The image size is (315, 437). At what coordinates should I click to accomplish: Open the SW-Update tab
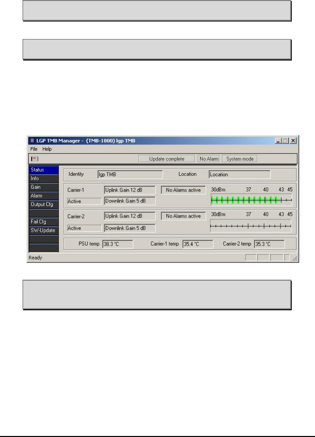pyautogui.click(x=44, y=230)
